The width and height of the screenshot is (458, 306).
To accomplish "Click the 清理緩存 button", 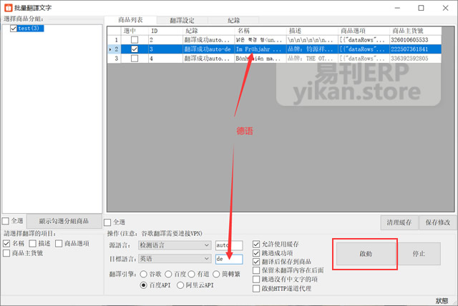I will [x=399, y=222].
